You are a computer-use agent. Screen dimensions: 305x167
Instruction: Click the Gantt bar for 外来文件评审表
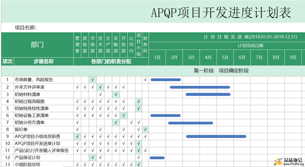pyautogui.click(x=200, y=87)
